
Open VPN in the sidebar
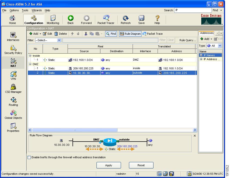point(13,76)
